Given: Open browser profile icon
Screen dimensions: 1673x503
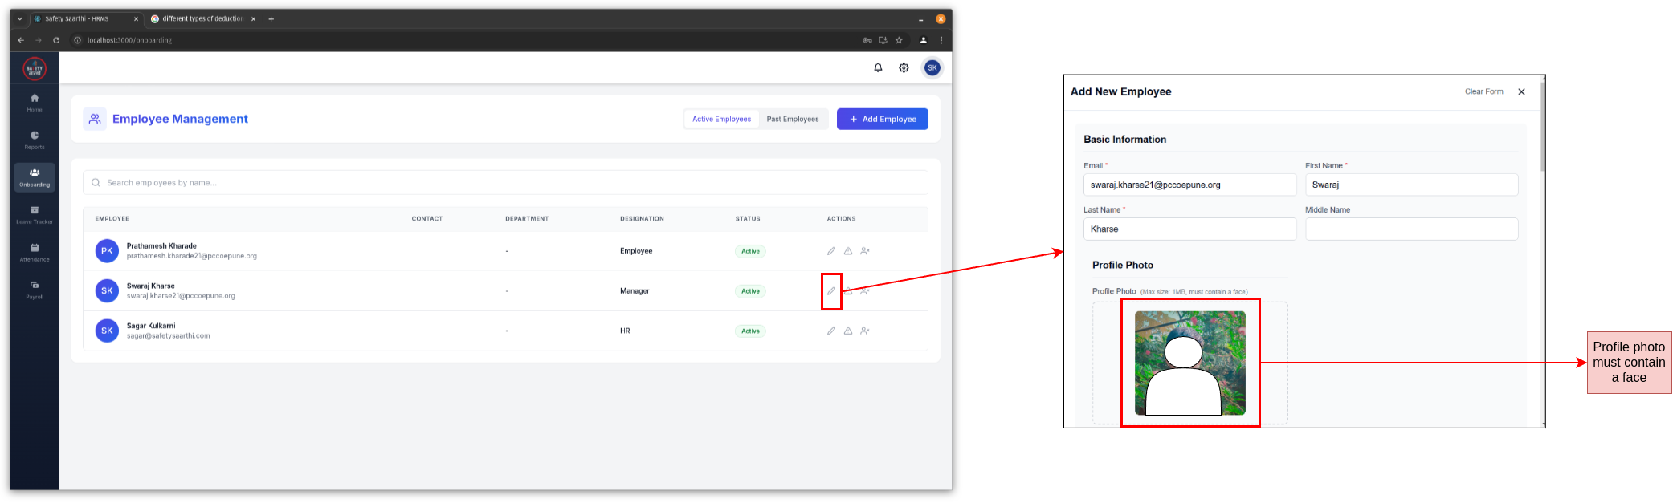Looking at the screenshot, I should tap(924, 40).
